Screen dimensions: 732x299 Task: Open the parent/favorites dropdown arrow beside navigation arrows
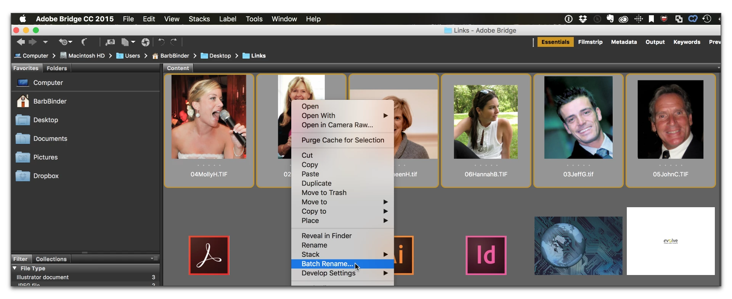(45, 42)
